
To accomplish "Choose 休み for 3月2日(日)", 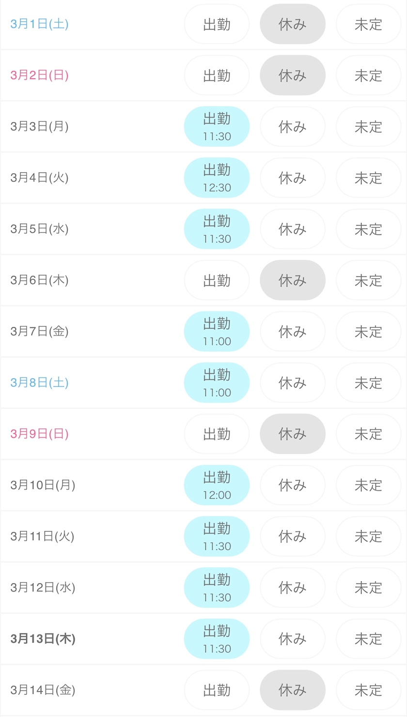I will [293, 76].
